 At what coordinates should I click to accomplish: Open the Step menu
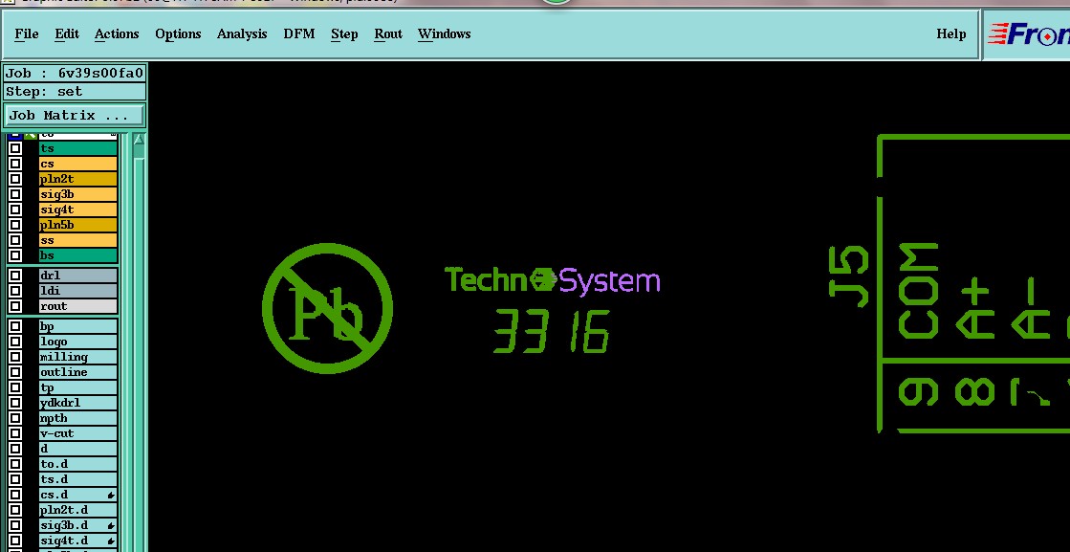point(344,34)
